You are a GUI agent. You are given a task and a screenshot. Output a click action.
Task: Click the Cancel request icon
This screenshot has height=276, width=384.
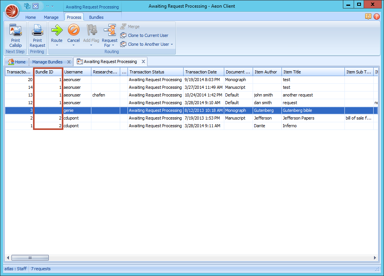(73, 30)
